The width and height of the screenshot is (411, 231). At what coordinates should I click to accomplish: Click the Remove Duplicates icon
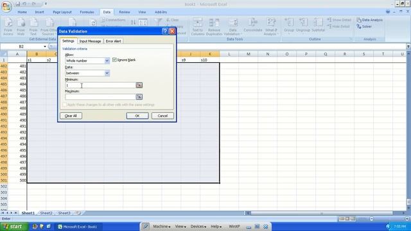(x=214, y=22)
